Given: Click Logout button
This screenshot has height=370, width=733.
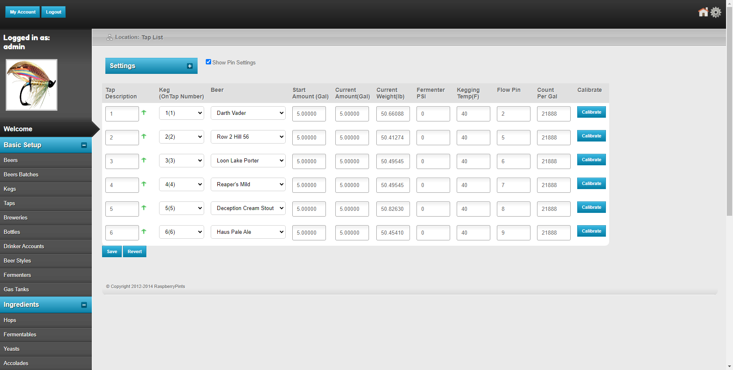Looking at the screenshot, I should click(53, 12).
